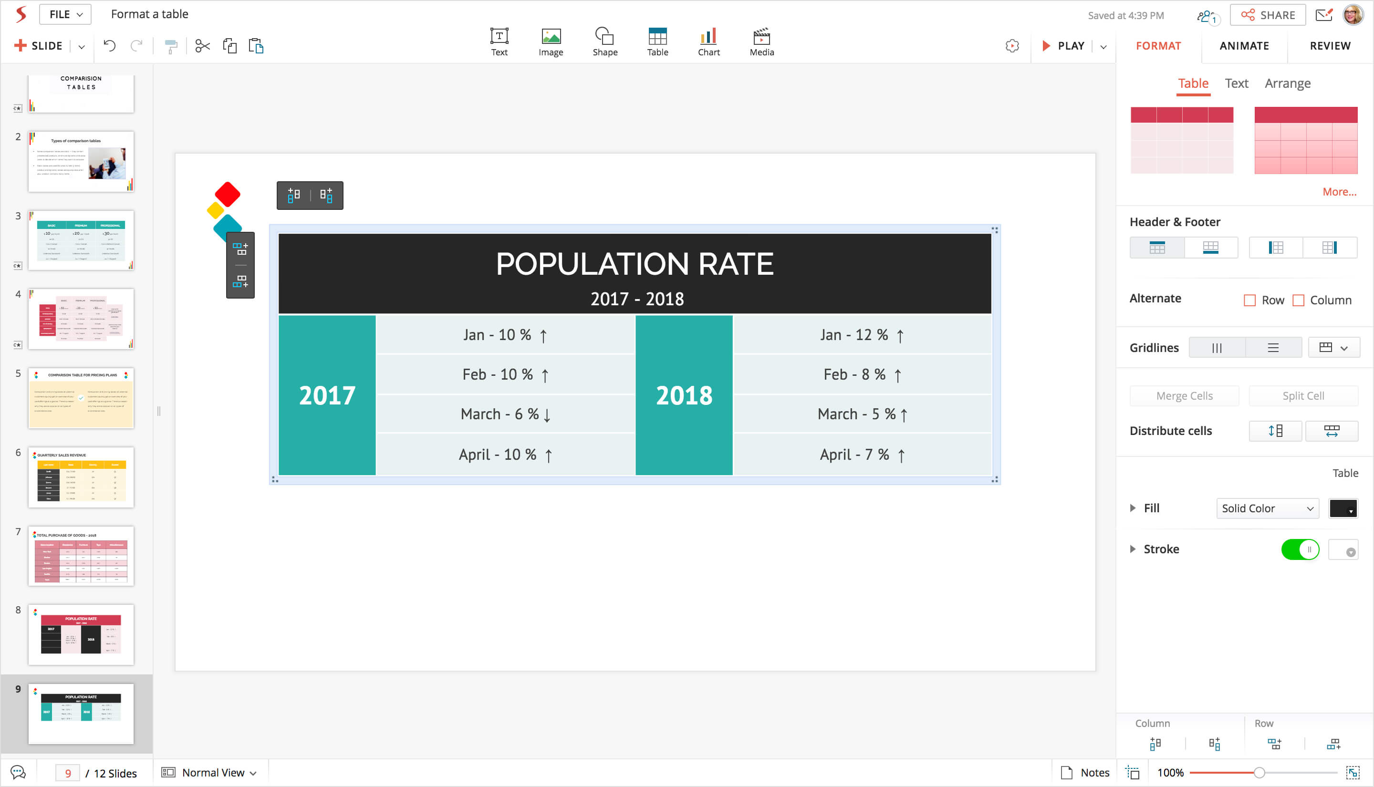1374x787 pixels.
Task: Open the Solid Color fill dropdown
Action: (1267, 508)
